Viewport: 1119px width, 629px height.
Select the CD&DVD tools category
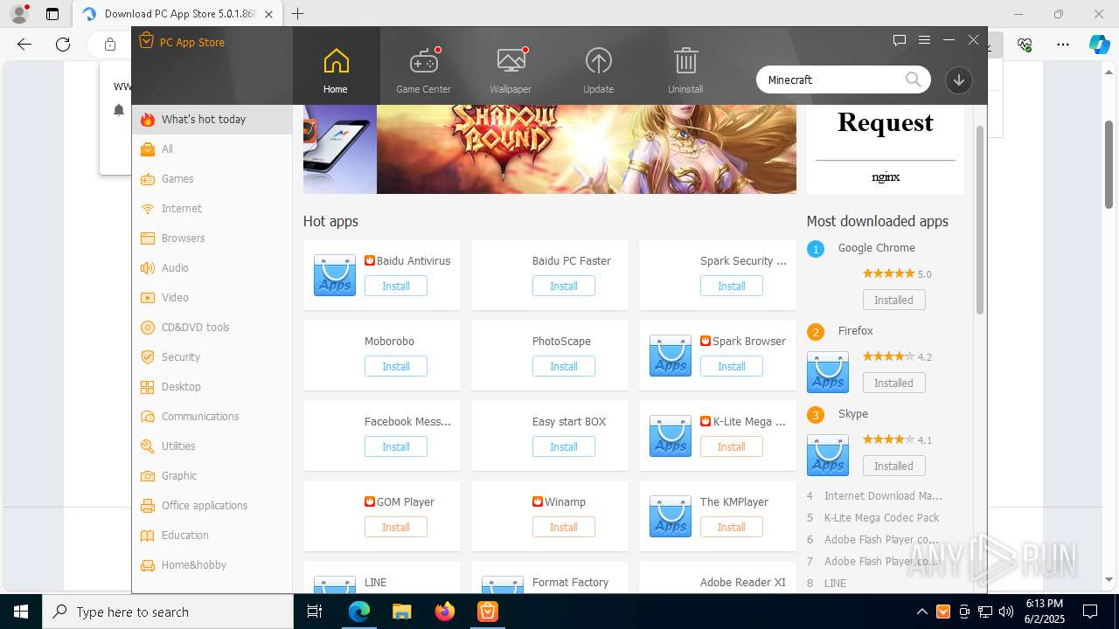click(212, 328)
